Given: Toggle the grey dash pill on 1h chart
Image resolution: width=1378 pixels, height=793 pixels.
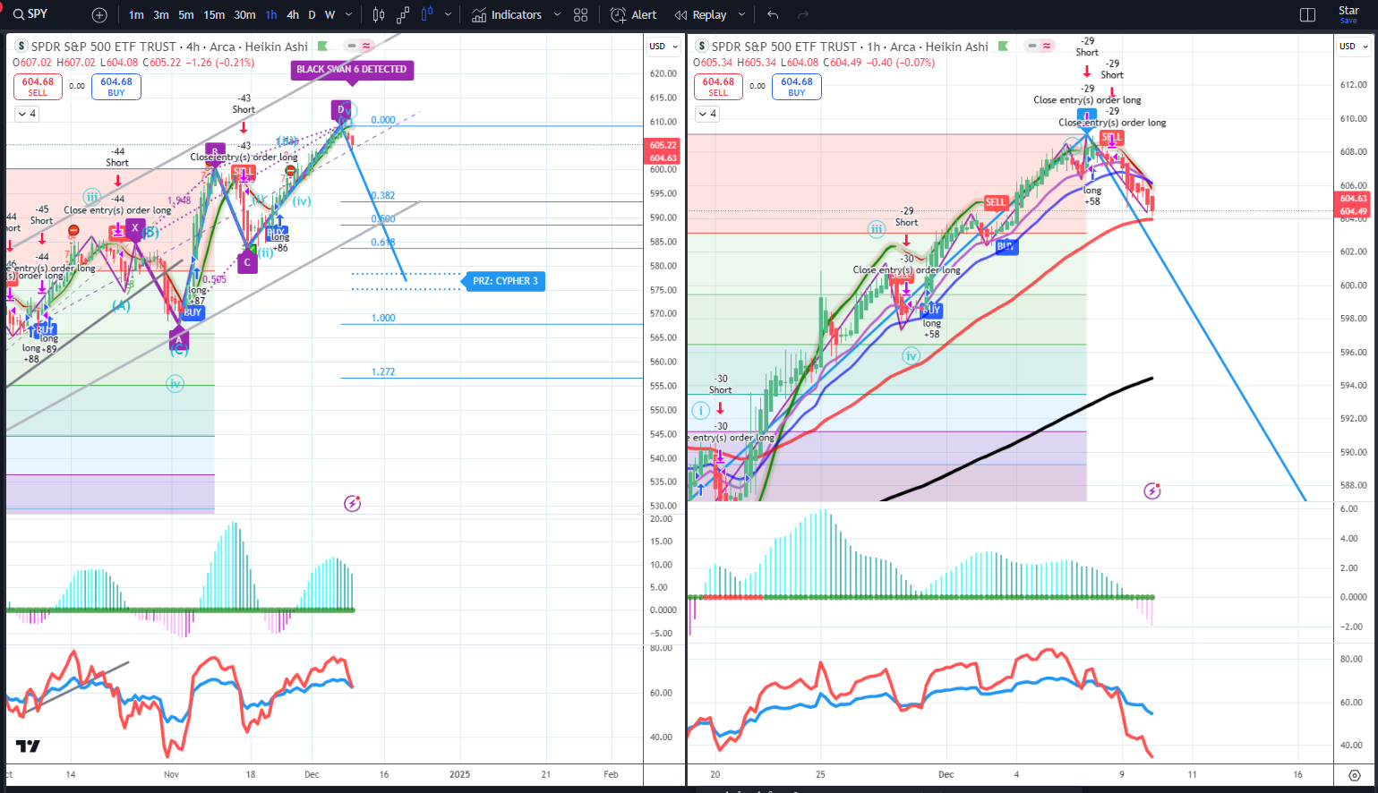Looking at the screenshot, I should point(1032,46).
